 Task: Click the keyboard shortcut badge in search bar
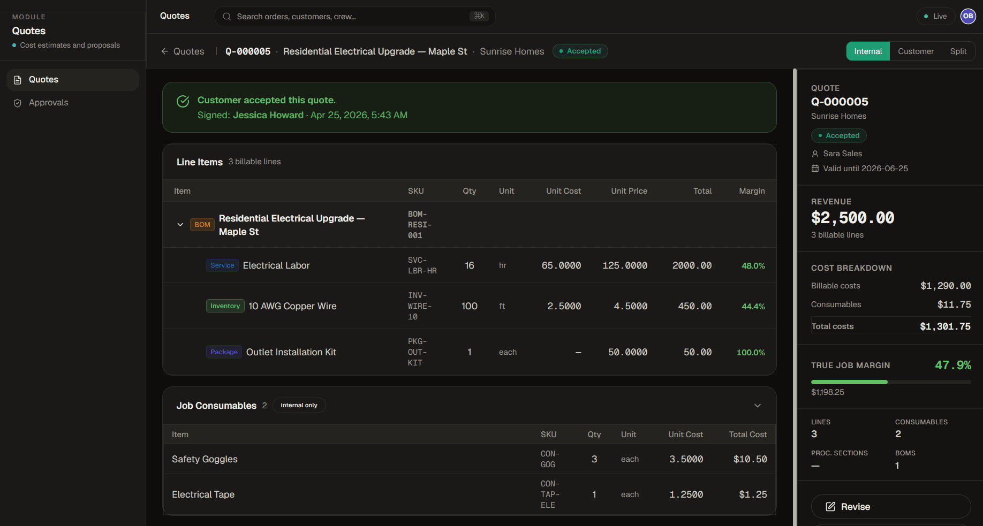(479, 16)
